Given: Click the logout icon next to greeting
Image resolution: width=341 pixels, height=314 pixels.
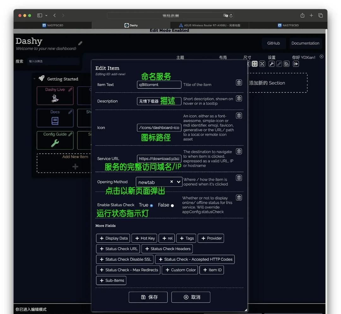Looking at the screenshot, I should coord(296,64).
